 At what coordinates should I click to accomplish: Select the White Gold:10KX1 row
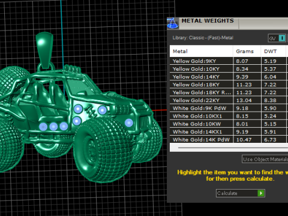(x=229, y=116)
